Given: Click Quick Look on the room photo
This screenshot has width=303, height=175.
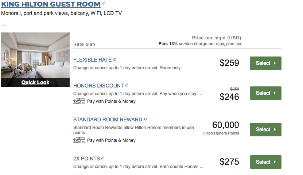Looking at the screenshot, I should pos(35,82).
